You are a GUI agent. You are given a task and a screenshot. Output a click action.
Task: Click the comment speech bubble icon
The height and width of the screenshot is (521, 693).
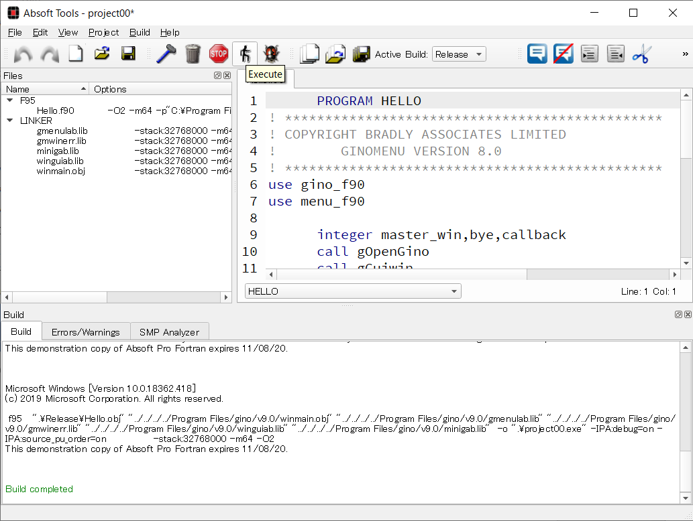[x=537, y=54]
